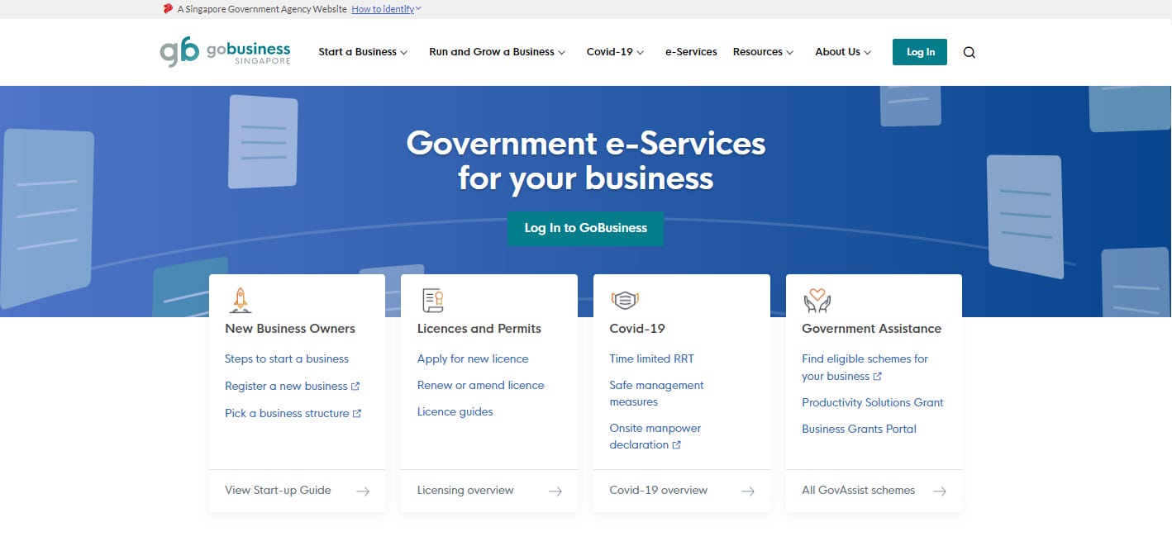The height and width of the screenshot is (546, 1172).
Task: Click the Log In to GoBusiness button
Action: [585, 228]
